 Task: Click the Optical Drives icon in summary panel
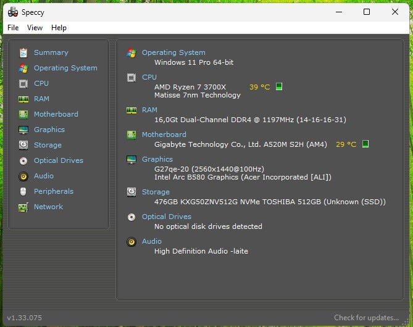point(131,217)
